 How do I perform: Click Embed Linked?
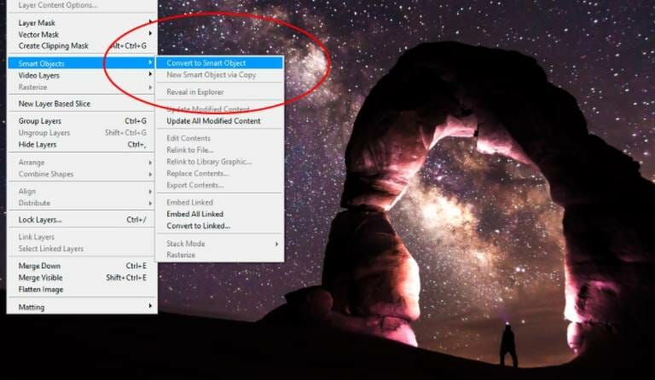click(220, 202)
